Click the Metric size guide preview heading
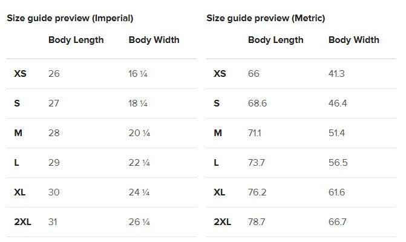The height and width of the screenshot is (242, 406). [x=266, y=18]
